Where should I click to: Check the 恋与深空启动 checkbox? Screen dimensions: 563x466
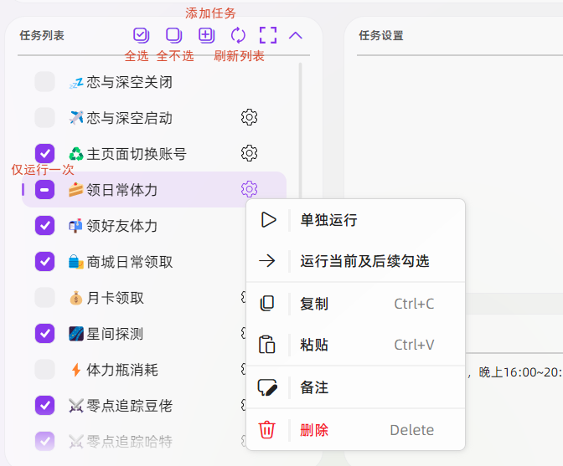pos(45,118)
